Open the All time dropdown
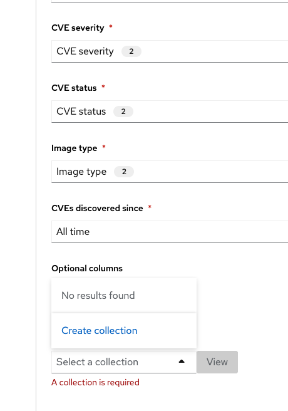The height and width of the screenshot is (411, 288). point(170,232)
